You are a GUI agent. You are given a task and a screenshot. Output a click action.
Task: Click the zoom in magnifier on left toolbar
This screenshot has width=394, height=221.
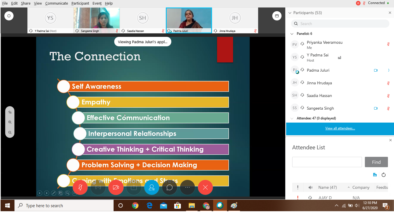(x=10, y=122)
